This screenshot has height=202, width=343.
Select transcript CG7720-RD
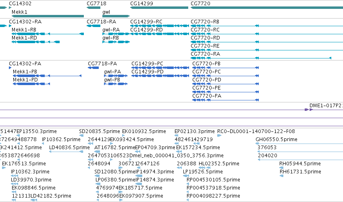click(x=206, y=38)
